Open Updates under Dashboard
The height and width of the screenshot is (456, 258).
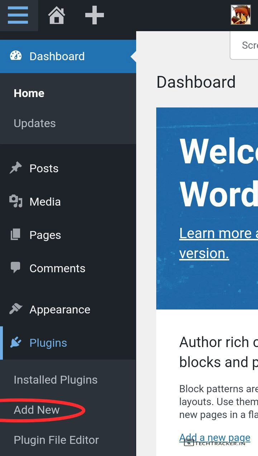(x=35, y=123)
